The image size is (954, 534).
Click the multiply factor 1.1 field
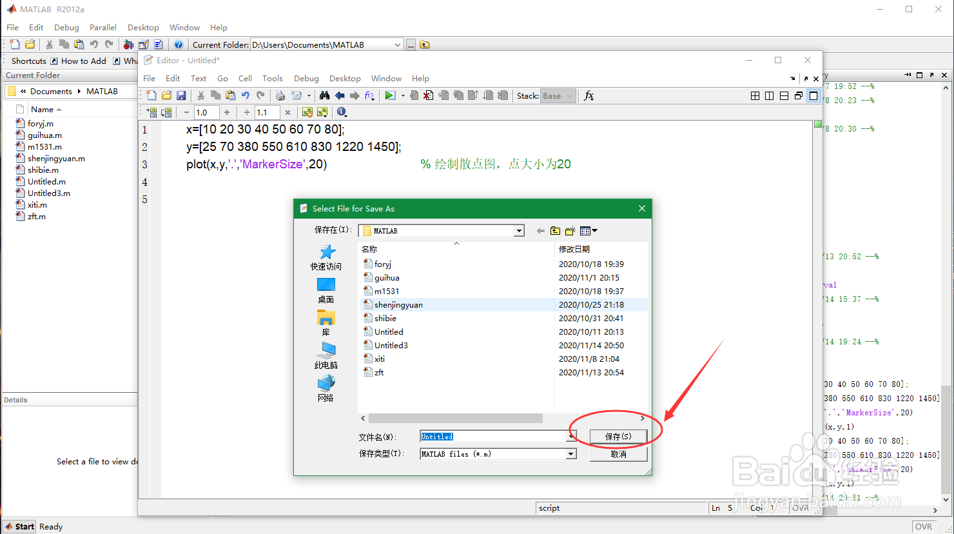pos(268,112)
